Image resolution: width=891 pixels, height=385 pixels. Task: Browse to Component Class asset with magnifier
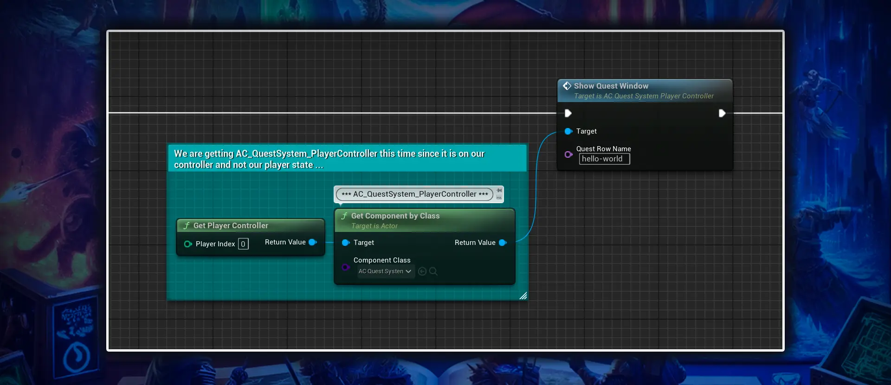click(433, 271)
